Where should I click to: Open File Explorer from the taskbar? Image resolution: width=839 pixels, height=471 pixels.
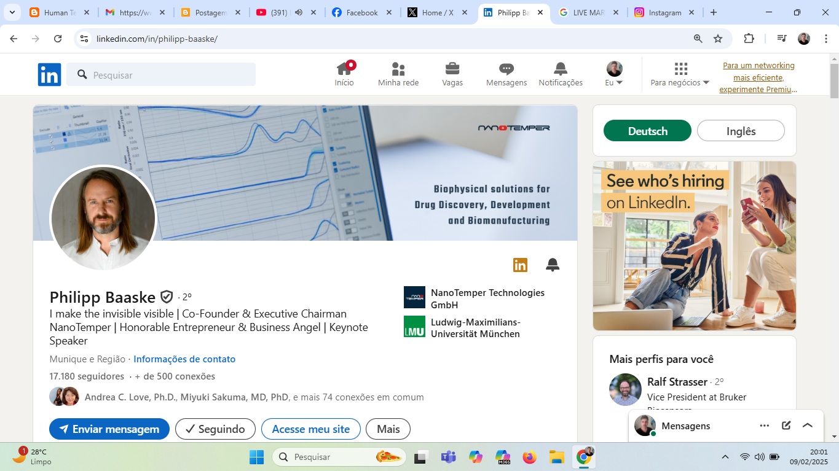556,457
